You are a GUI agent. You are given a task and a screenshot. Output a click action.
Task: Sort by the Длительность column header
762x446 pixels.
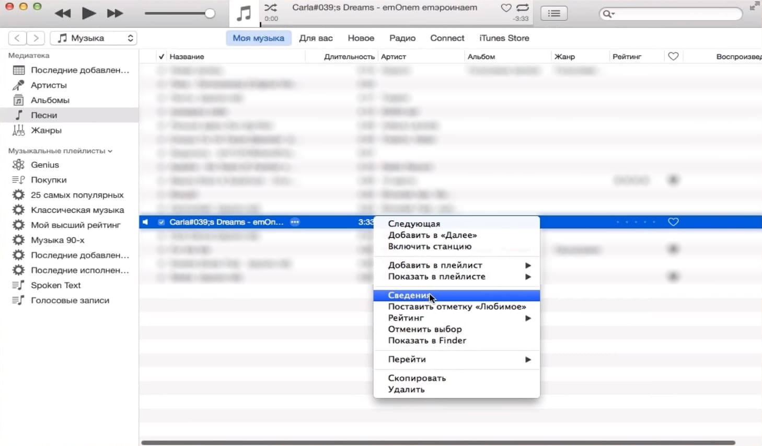point(349,56)
